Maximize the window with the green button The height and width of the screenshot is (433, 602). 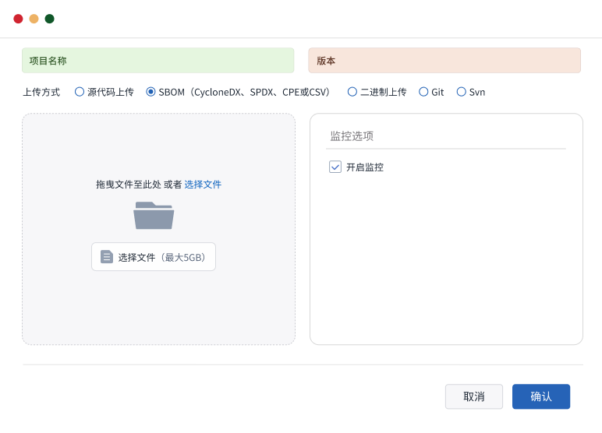[x=49, y=19]
